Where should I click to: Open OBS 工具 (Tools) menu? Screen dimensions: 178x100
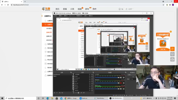tap(85, 16)
